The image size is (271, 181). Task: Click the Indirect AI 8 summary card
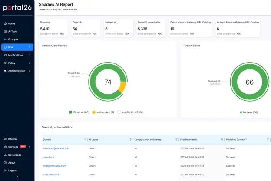point(119,28)
